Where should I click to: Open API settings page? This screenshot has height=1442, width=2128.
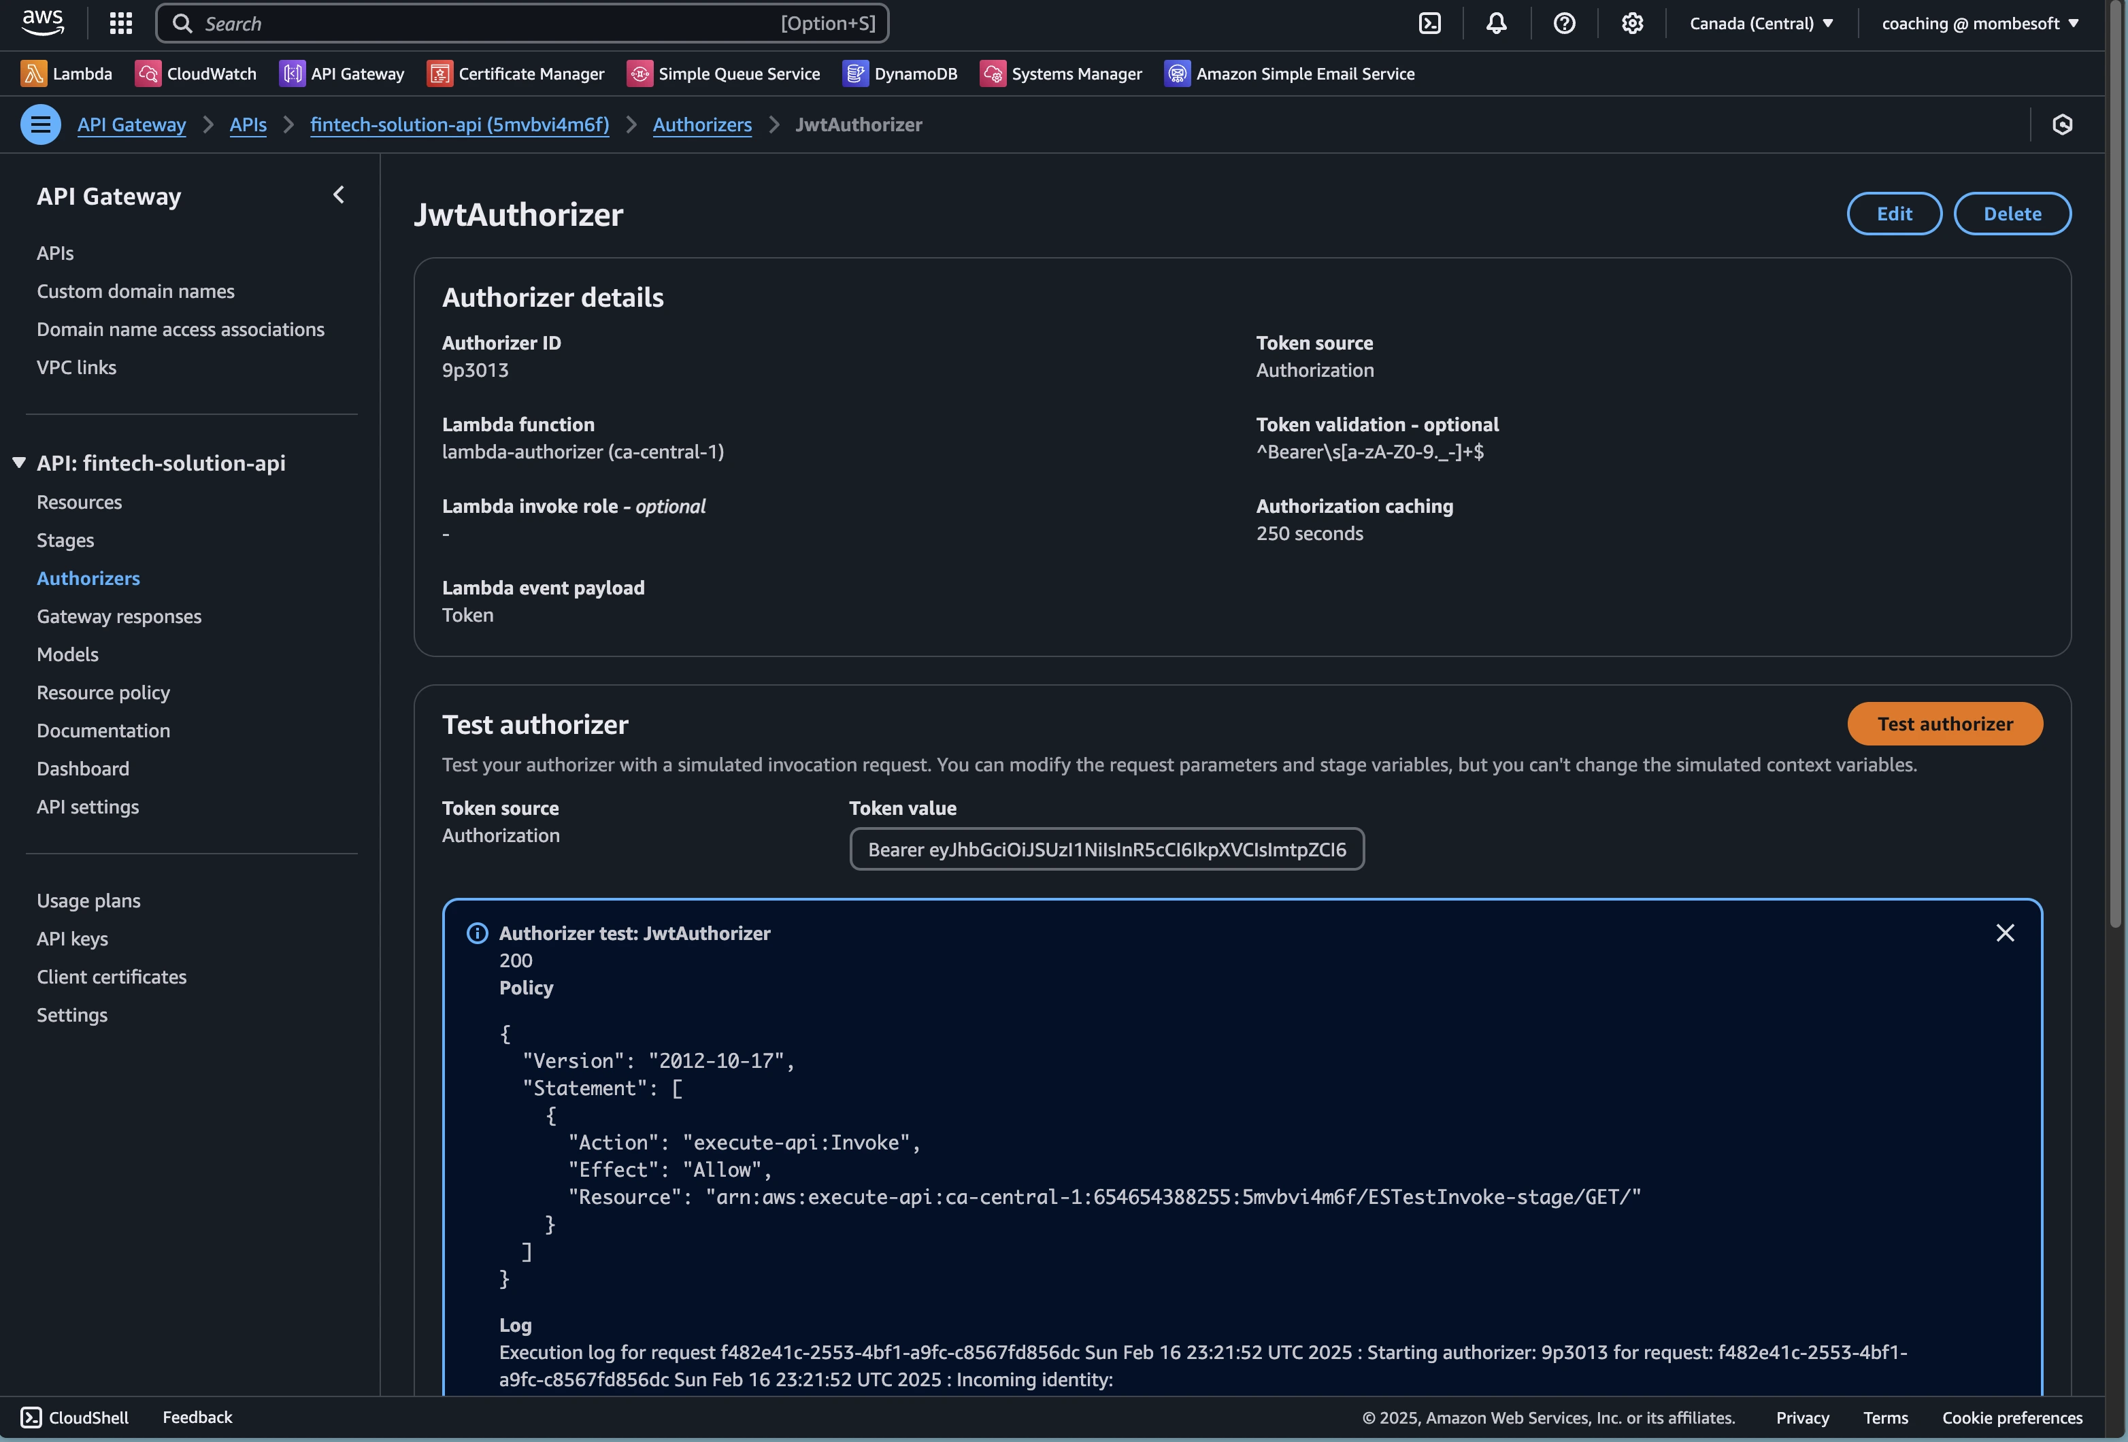tap(88, 807)
